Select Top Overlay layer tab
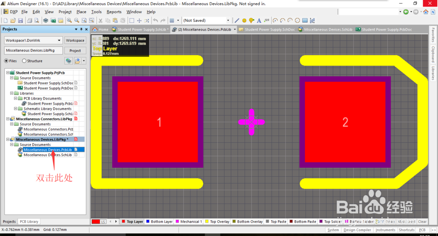This screenshot has height=236, width=438. (x=217, y=222)
